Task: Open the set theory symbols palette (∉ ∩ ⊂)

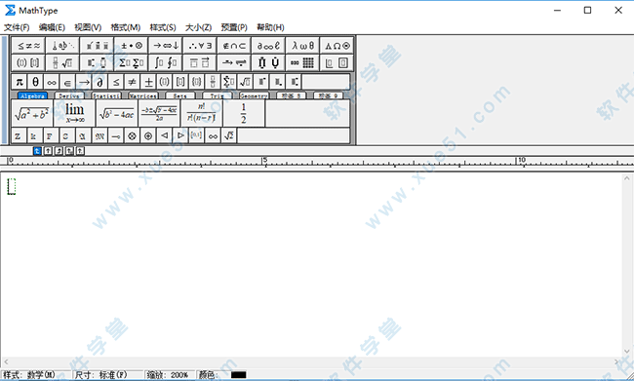Action: tap(234, 46)
